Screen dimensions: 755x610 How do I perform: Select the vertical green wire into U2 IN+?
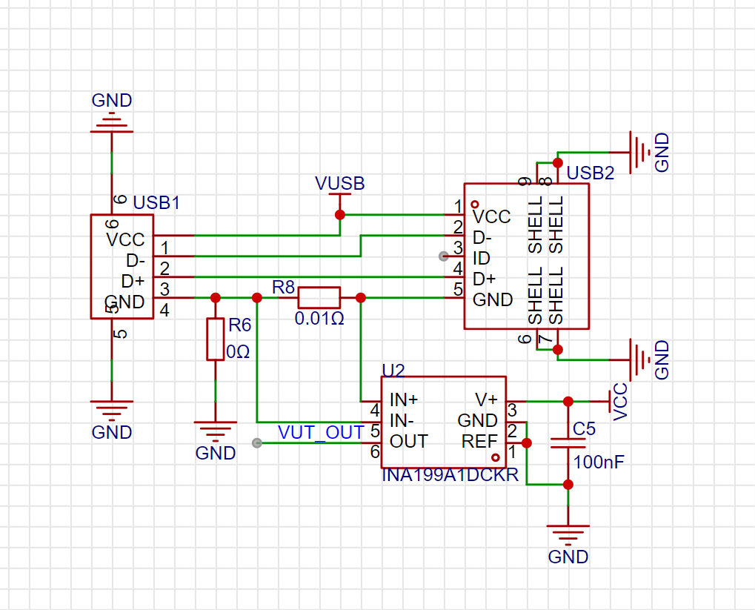click(x=361, y=349)
